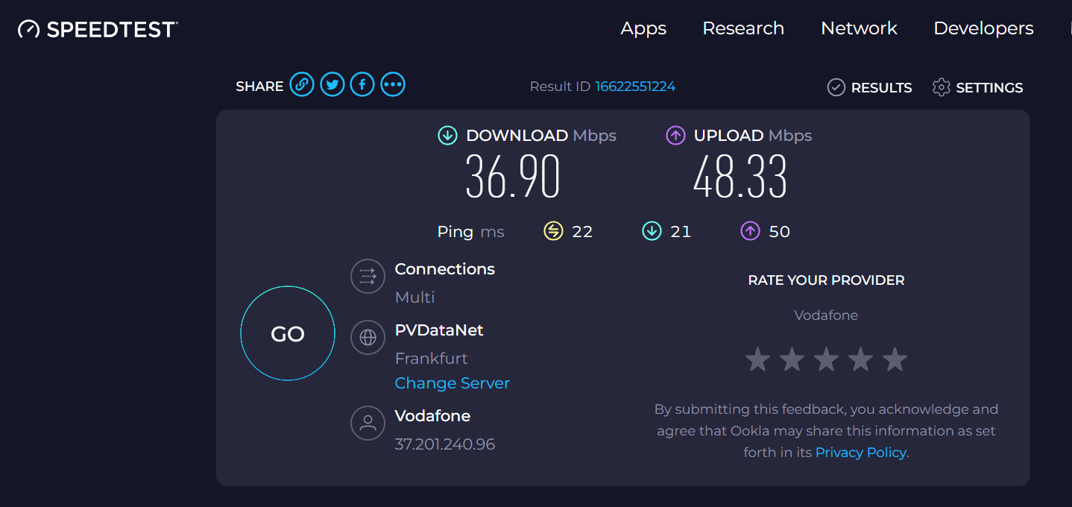1072x507 pixels.
Task: Click the Vodafone ISP name above the IP address
Action: click(x=432, y=415)
